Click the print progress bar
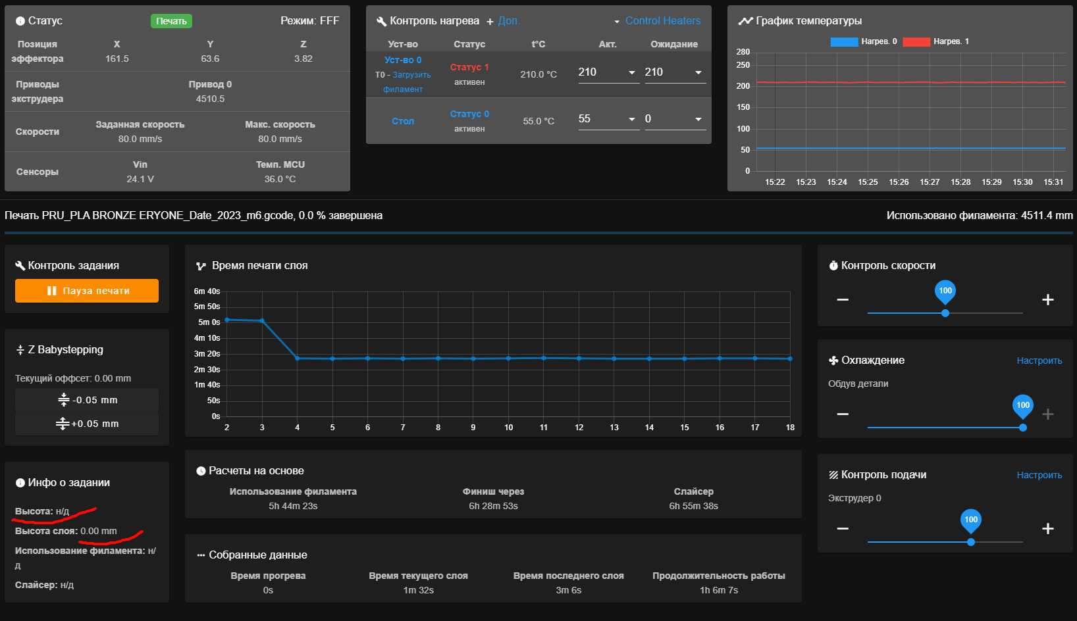 538,232
